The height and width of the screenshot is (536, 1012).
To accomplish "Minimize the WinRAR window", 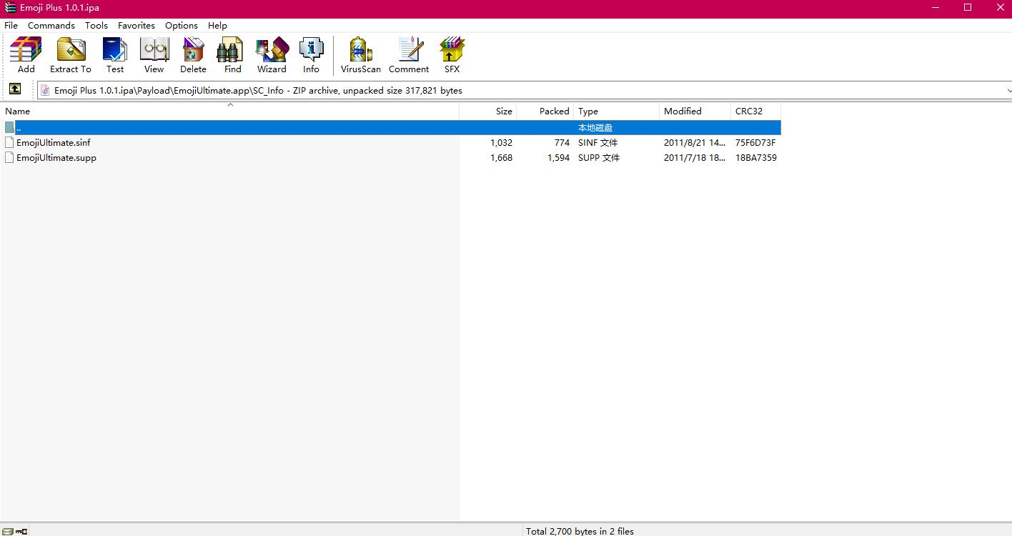I will [x=936, y=7].
